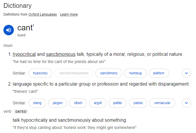Viewport: 196px width, 133px height.
Task: Open the Oxford Languages link
Action: 43,14
